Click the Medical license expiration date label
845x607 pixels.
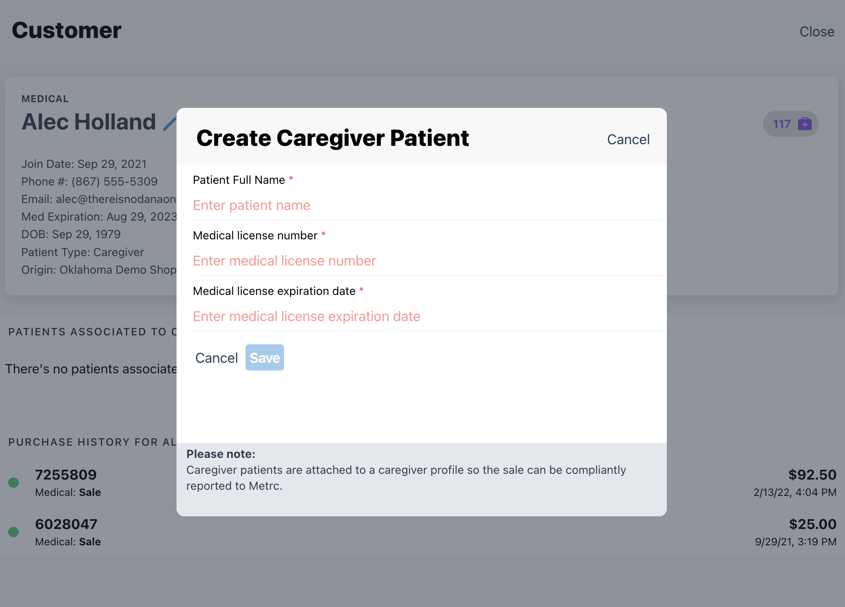click(x=274, y=291)
